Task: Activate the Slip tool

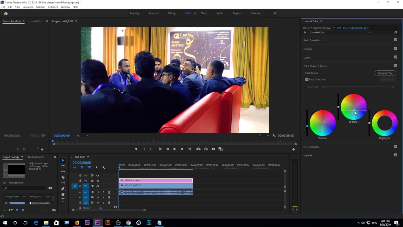Action: coord(63,183)
